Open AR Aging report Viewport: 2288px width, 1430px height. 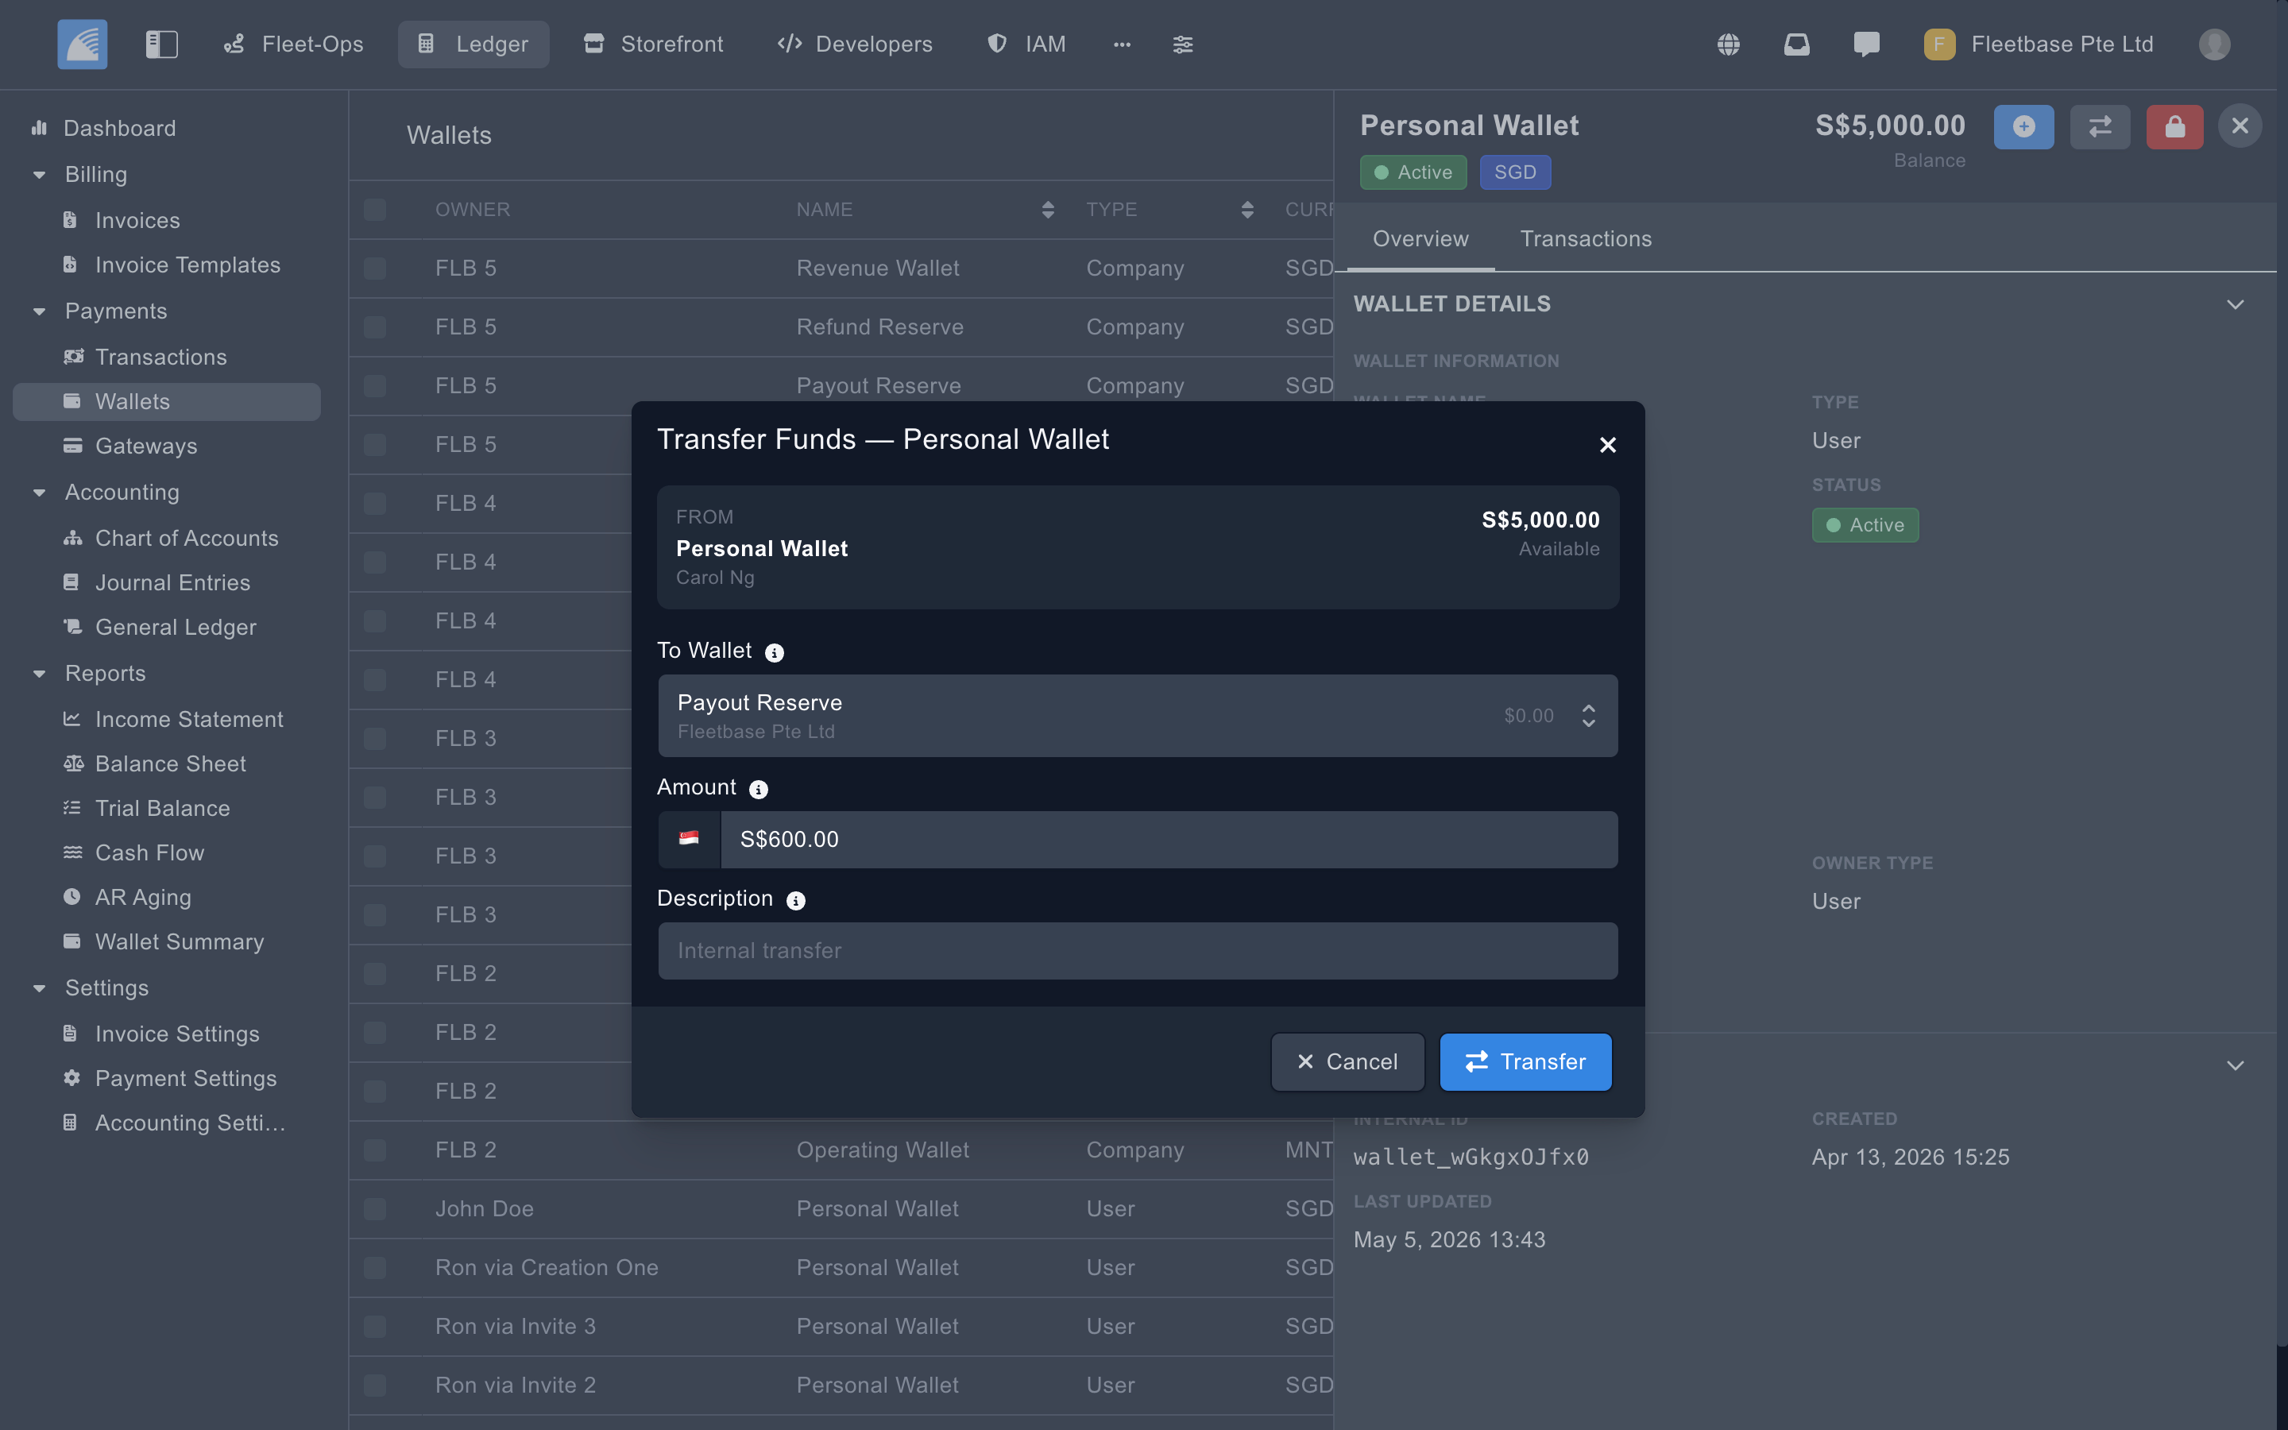pyautogui.click(x=143, y=897)
